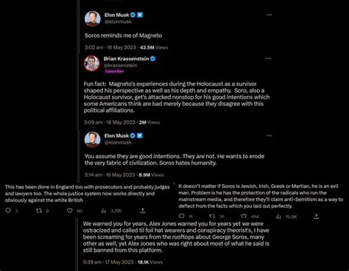349x271 pixels.
Task: Open the 3:02 am 16 May 2023 timestamp
Action: (x=110, y=47)
